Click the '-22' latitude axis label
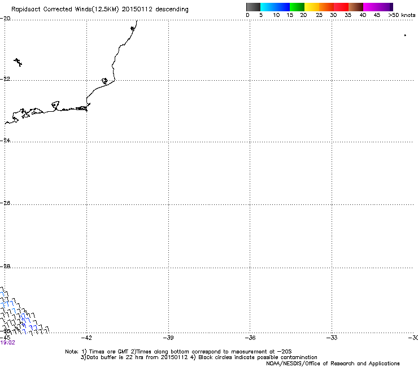The width and height of the screenshot is (418, 367). coord(5,79)
